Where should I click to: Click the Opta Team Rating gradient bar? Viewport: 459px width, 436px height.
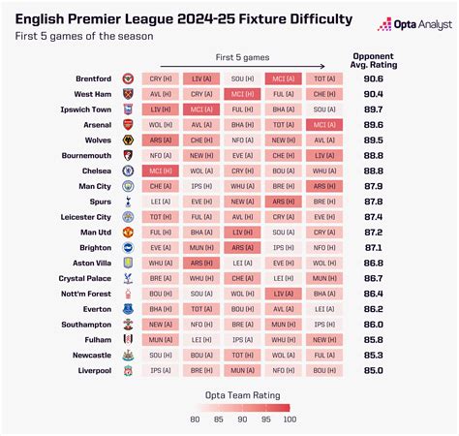243,408
